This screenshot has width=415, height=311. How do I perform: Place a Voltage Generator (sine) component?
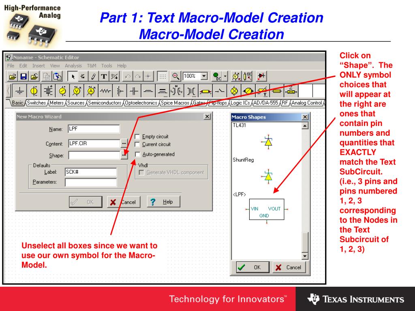(x=62, y=91)
